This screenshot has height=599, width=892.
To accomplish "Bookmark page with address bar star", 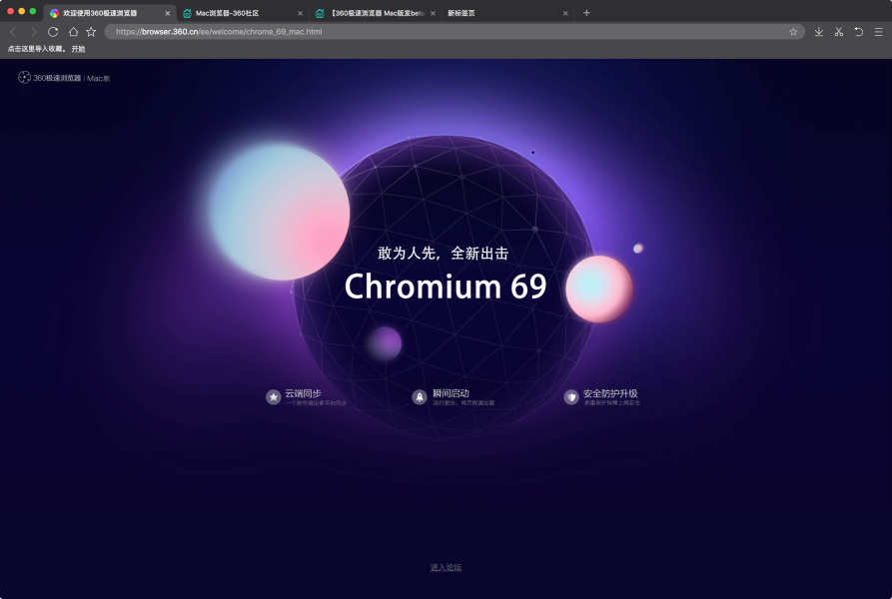I will coord(793,32).
